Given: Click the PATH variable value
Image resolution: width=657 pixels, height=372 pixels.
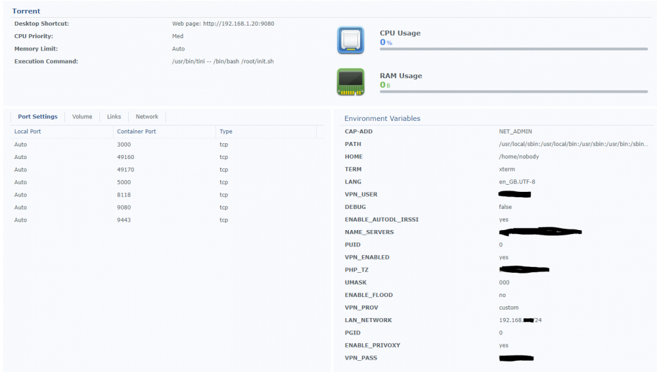Looking at the screenshot, I should click(574, 144).
